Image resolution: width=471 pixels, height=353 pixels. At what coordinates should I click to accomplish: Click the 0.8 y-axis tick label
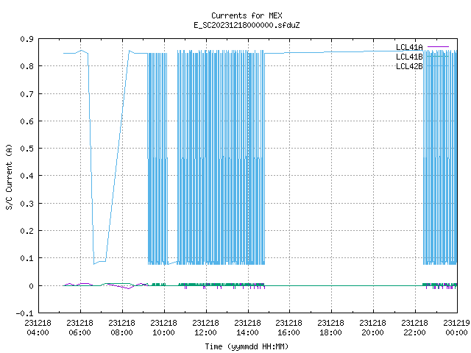(26, 66)
